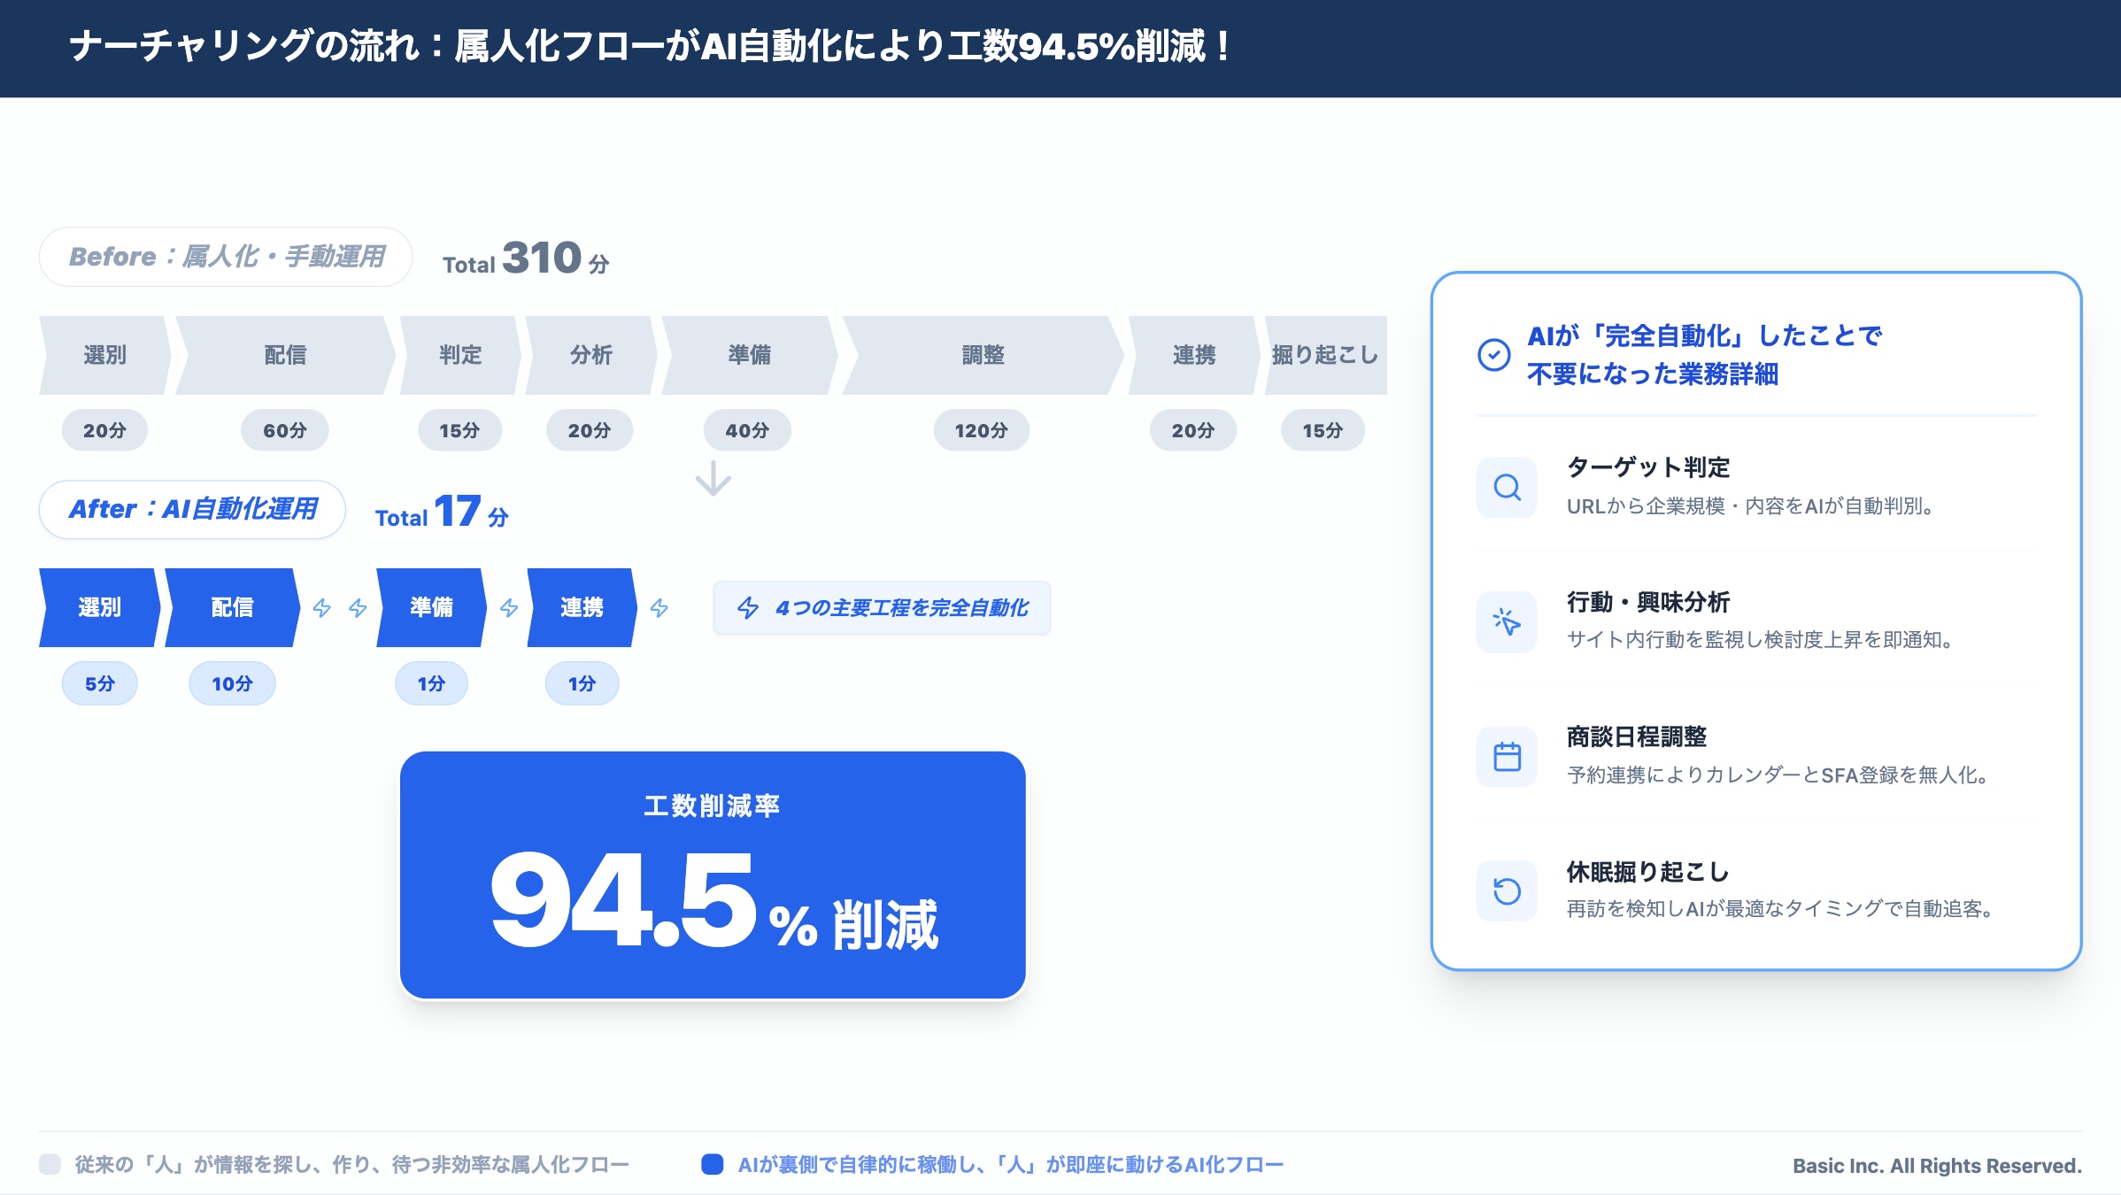Click the lightning icon in 4つの主要工程 badge
Image resolution: width=2121 pixels, height=1195 pixels.
click(748, 608)
